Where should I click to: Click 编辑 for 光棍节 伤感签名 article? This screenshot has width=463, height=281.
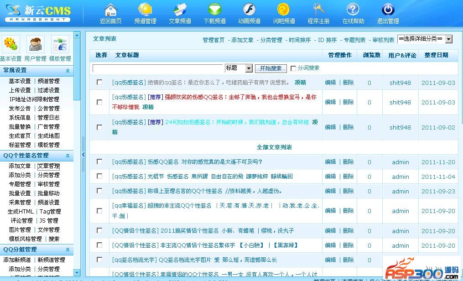point(330,177)
